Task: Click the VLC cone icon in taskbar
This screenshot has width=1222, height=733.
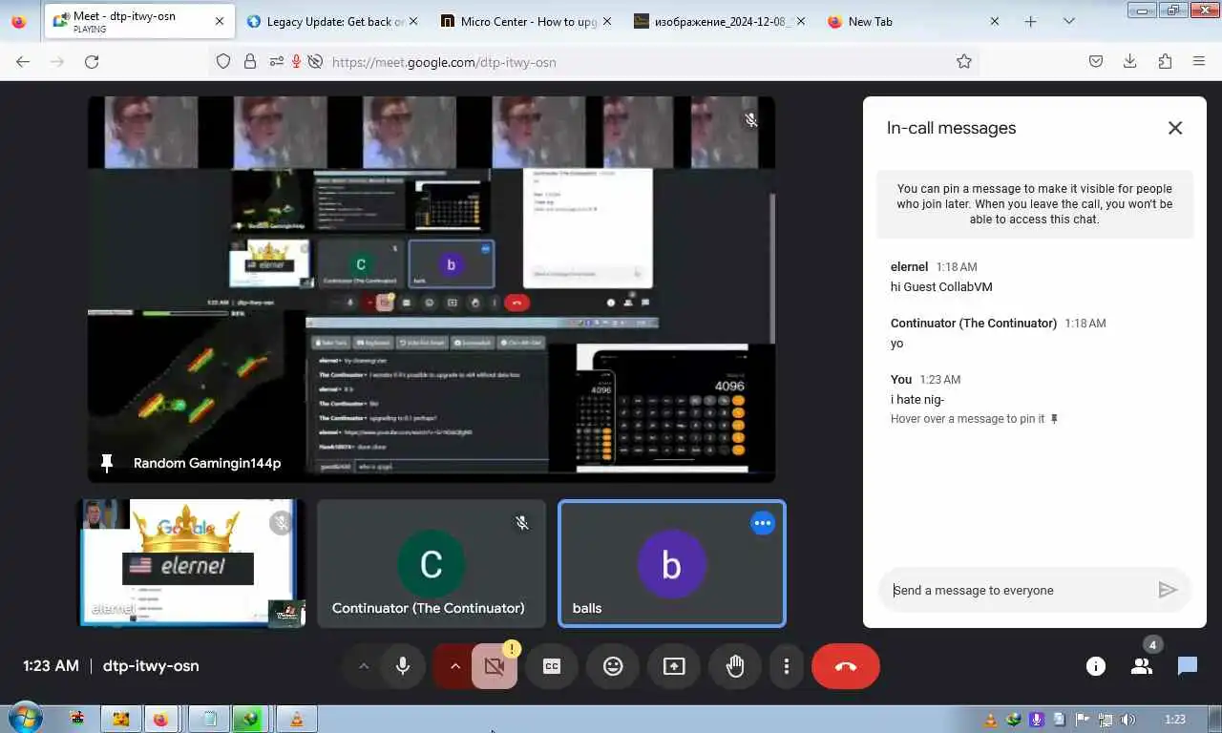Action: (296, 719)
